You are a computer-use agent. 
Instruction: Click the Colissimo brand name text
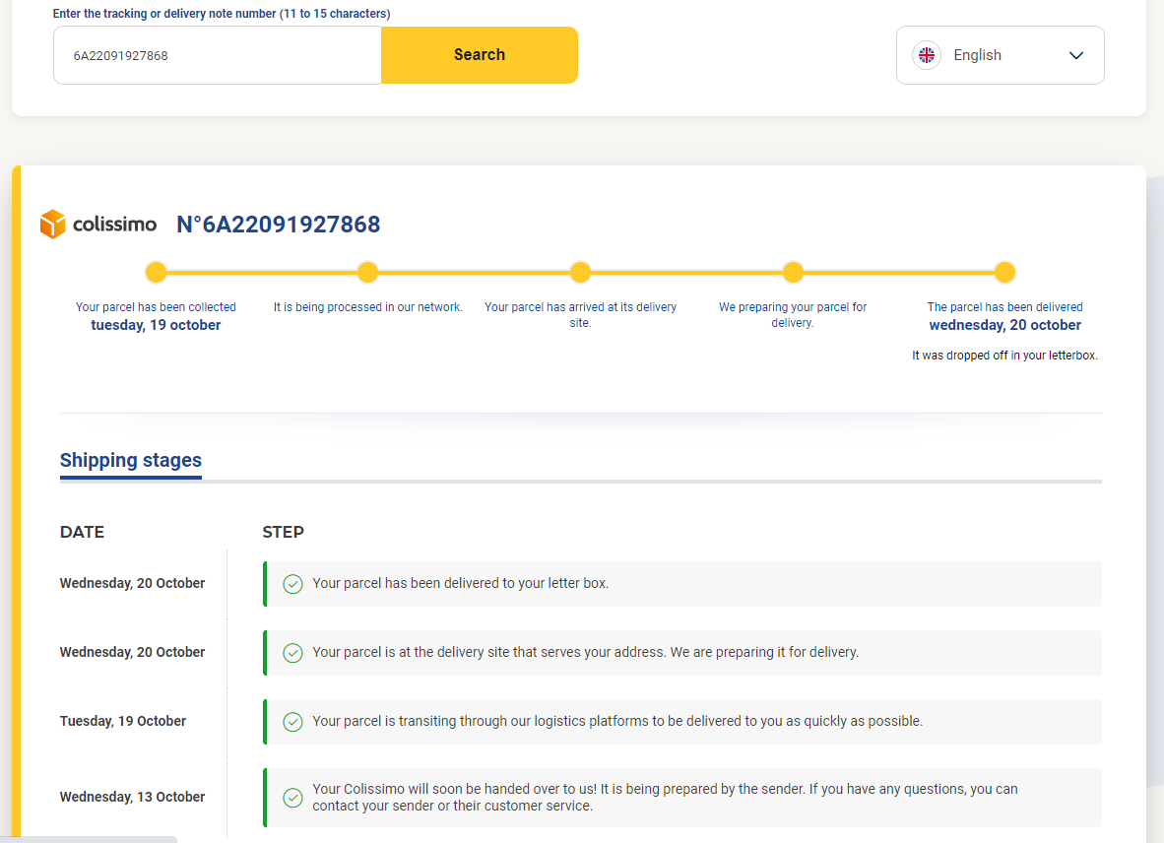coord(114,225)
